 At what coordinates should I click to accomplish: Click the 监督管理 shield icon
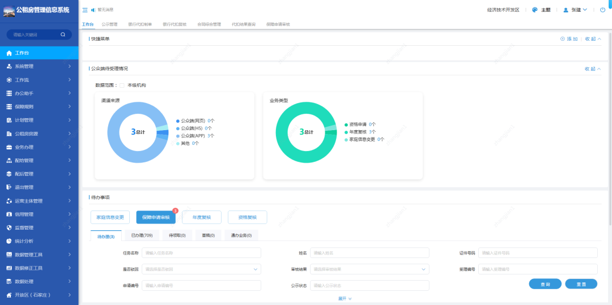pyautogui.click(x=10, y=227)
